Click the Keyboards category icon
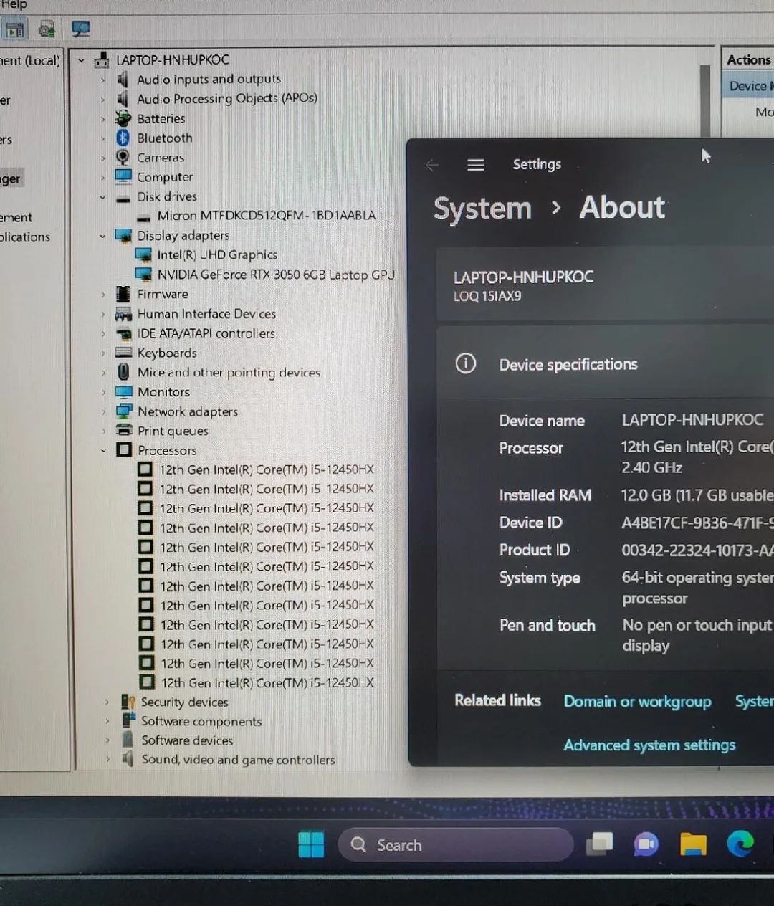This screenshot has height=906, width=774. coord(123,352)
